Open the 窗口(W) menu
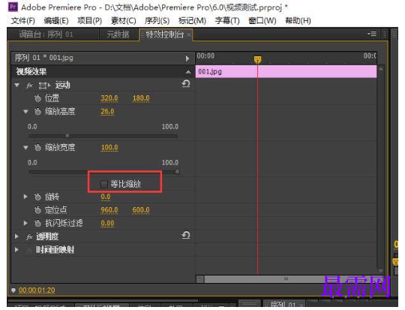This screenshot has width=405, height=310. pyautogui.click(x=262, y=21)
